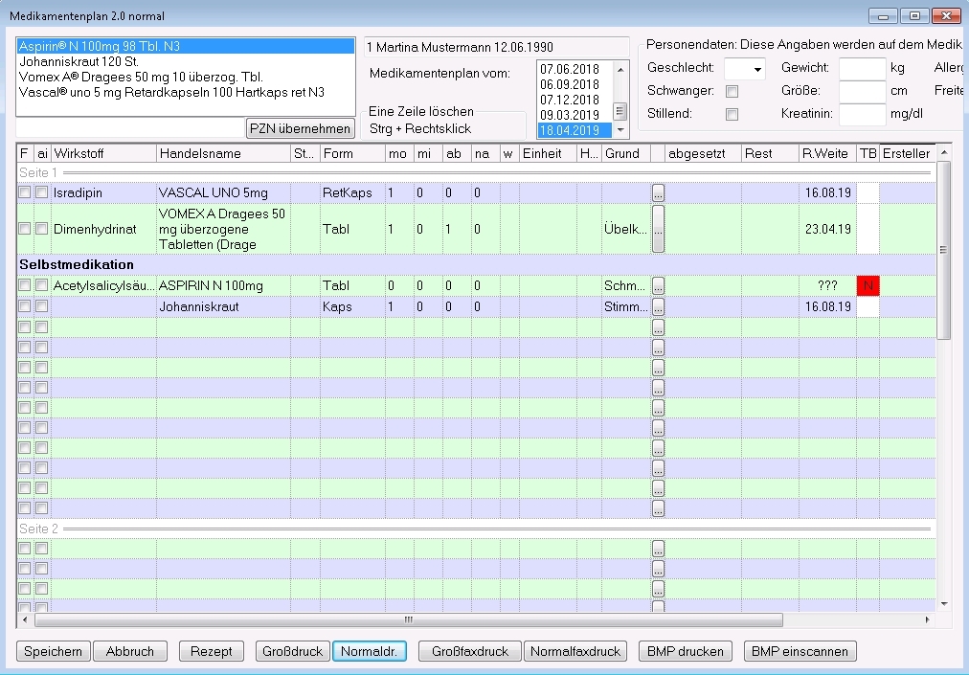Image resolution: width=969 pixels, height=675 pixels.
Task: Select Aspirin N 100mg in medication list
Action: point(186,46)
